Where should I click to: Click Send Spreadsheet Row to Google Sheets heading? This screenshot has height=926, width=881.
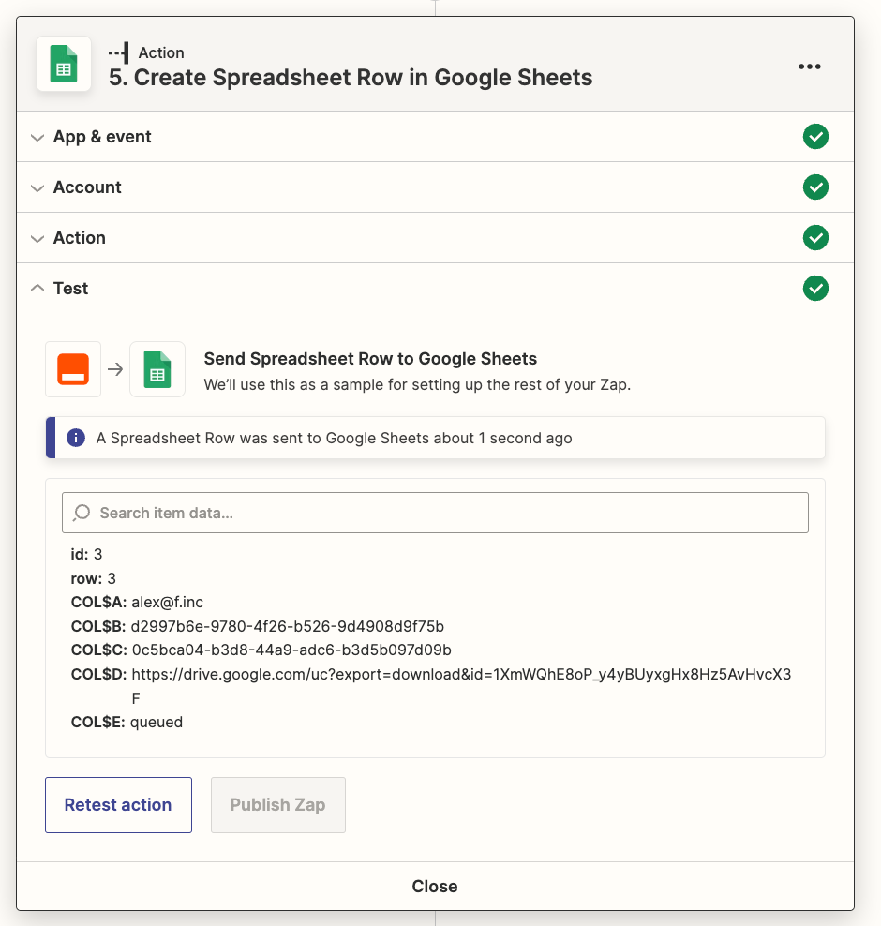tap(370, 358)
